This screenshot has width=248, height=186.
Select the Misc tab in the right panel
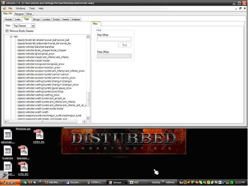click(x=96, y=24)
